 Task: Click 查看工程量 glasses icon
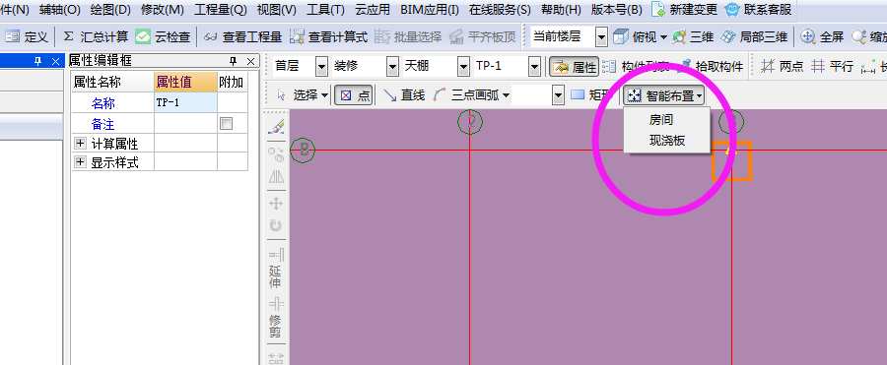click(211, 37)
